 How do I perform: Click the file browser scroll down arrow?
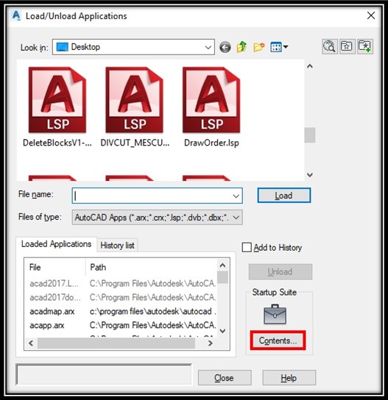(310, 175)
